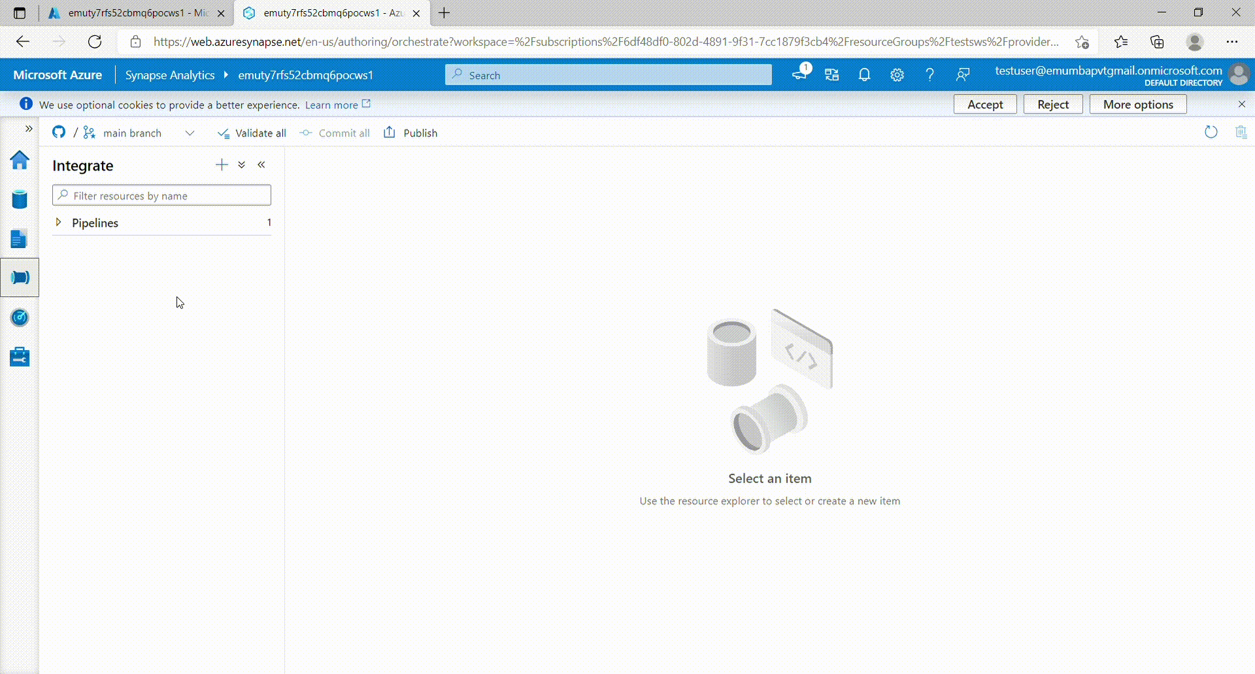Open the emuty7rfs52cbmq6pocws1 workspace breadcrumb
Image resolution: width=1255 pixels, height=674 pixels.
click(305, 75)
